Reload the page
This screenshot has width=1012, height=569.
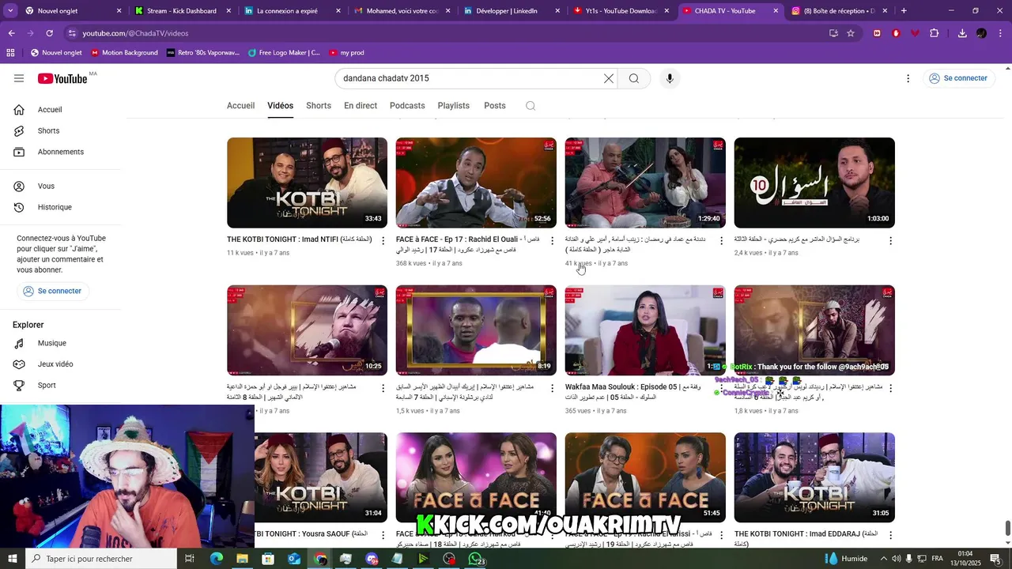coord(49,33)
